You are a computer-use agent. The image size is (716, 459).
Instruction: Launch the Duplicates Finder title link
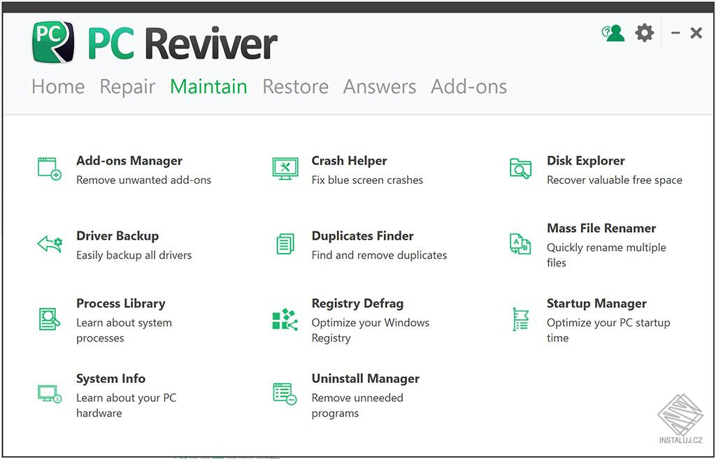pyautogui.click(x=363, y=236)
